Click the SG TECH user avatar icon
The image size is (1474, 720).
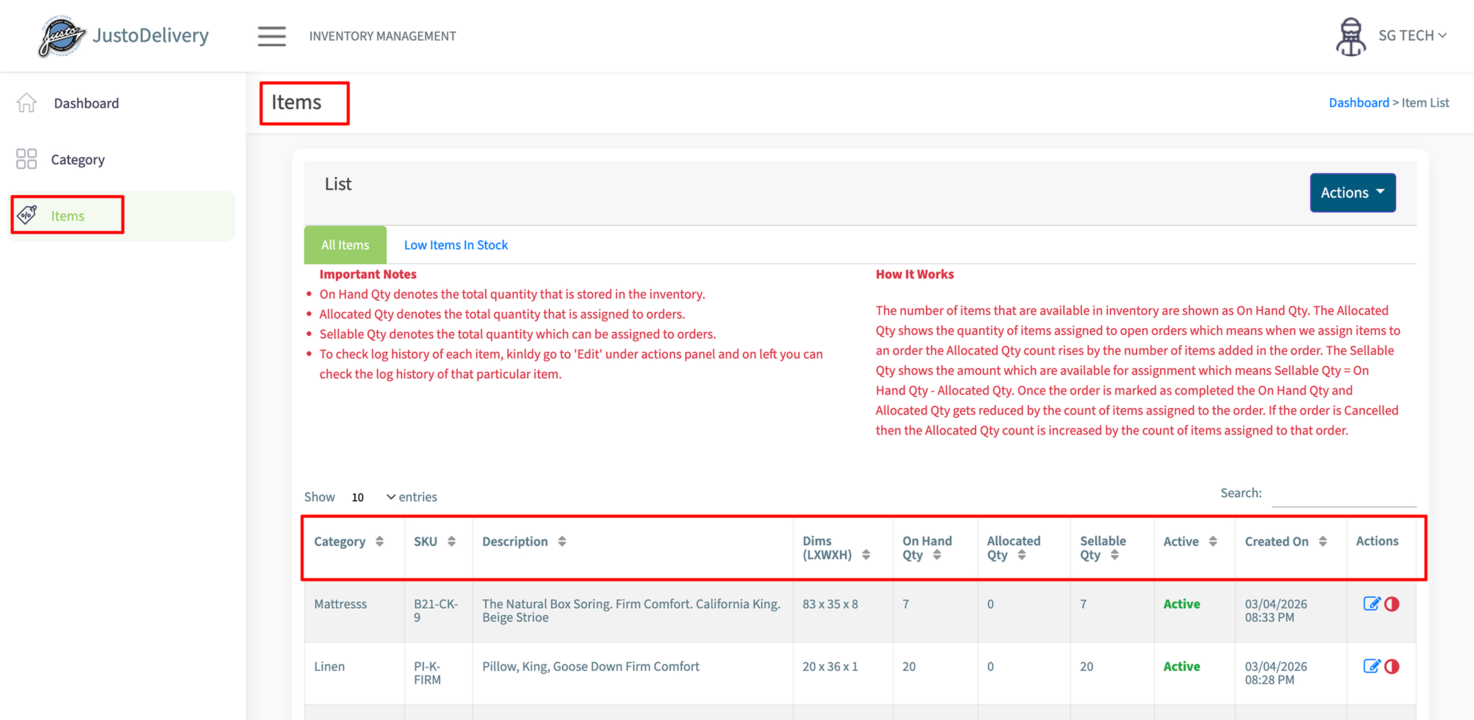pyautogui.click(x=1350, y=36)
